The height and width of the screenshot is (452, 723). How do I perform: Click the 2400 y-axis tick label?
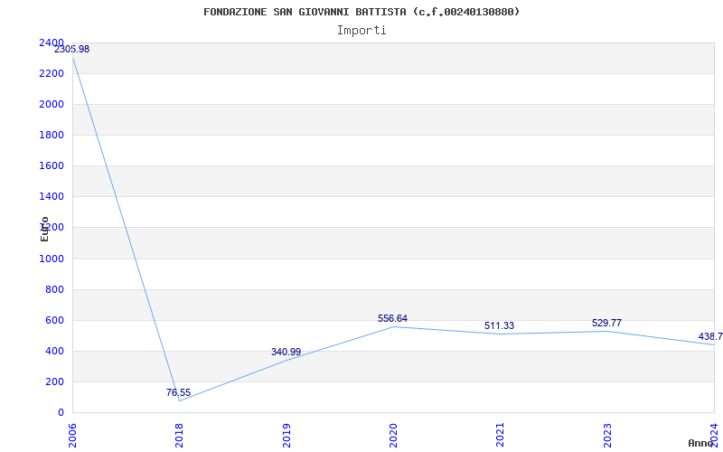[52, 42]
